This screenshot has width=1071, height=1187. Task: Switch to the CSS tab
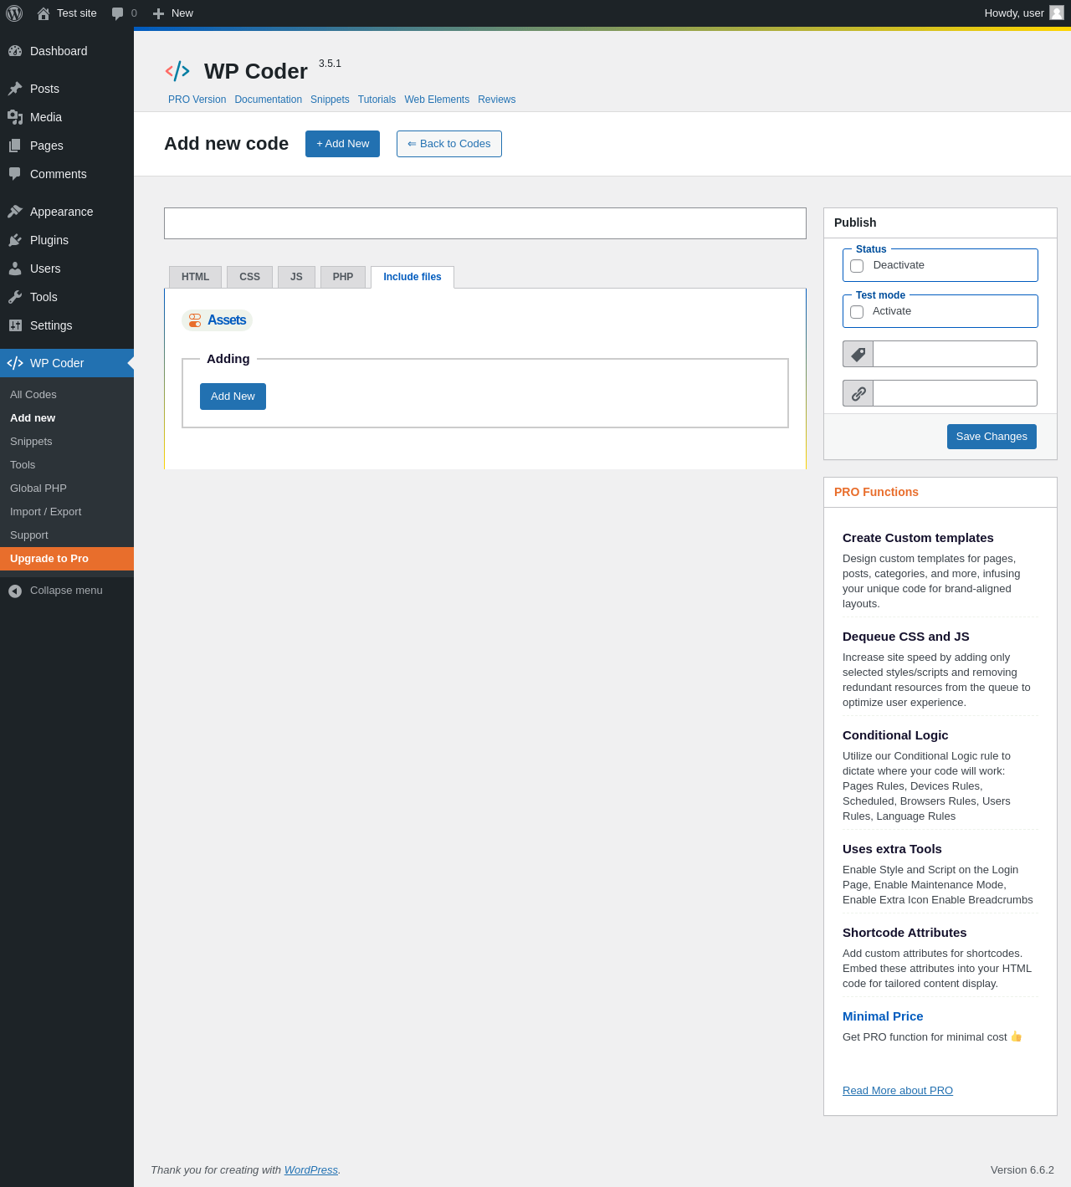[x=249, y=277]
